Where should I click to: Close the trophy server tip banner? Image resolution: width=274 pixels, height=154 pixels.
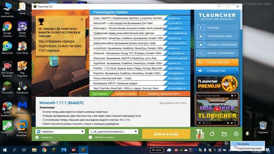(82, 19)
